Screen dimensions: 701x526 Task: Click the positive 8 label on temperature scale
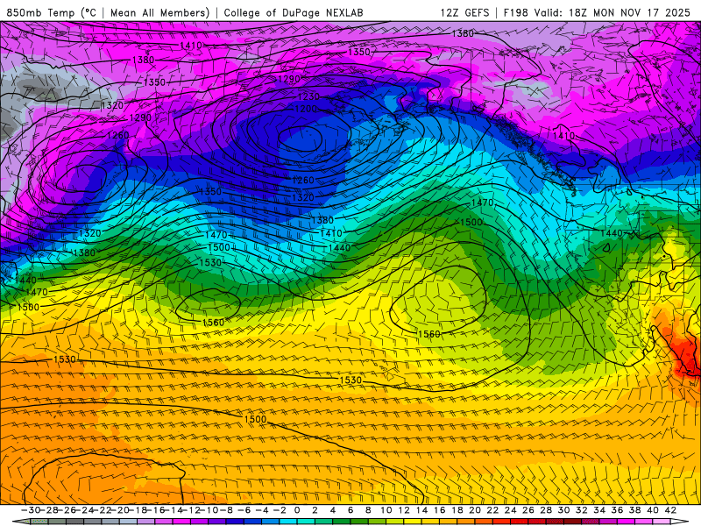368,510
